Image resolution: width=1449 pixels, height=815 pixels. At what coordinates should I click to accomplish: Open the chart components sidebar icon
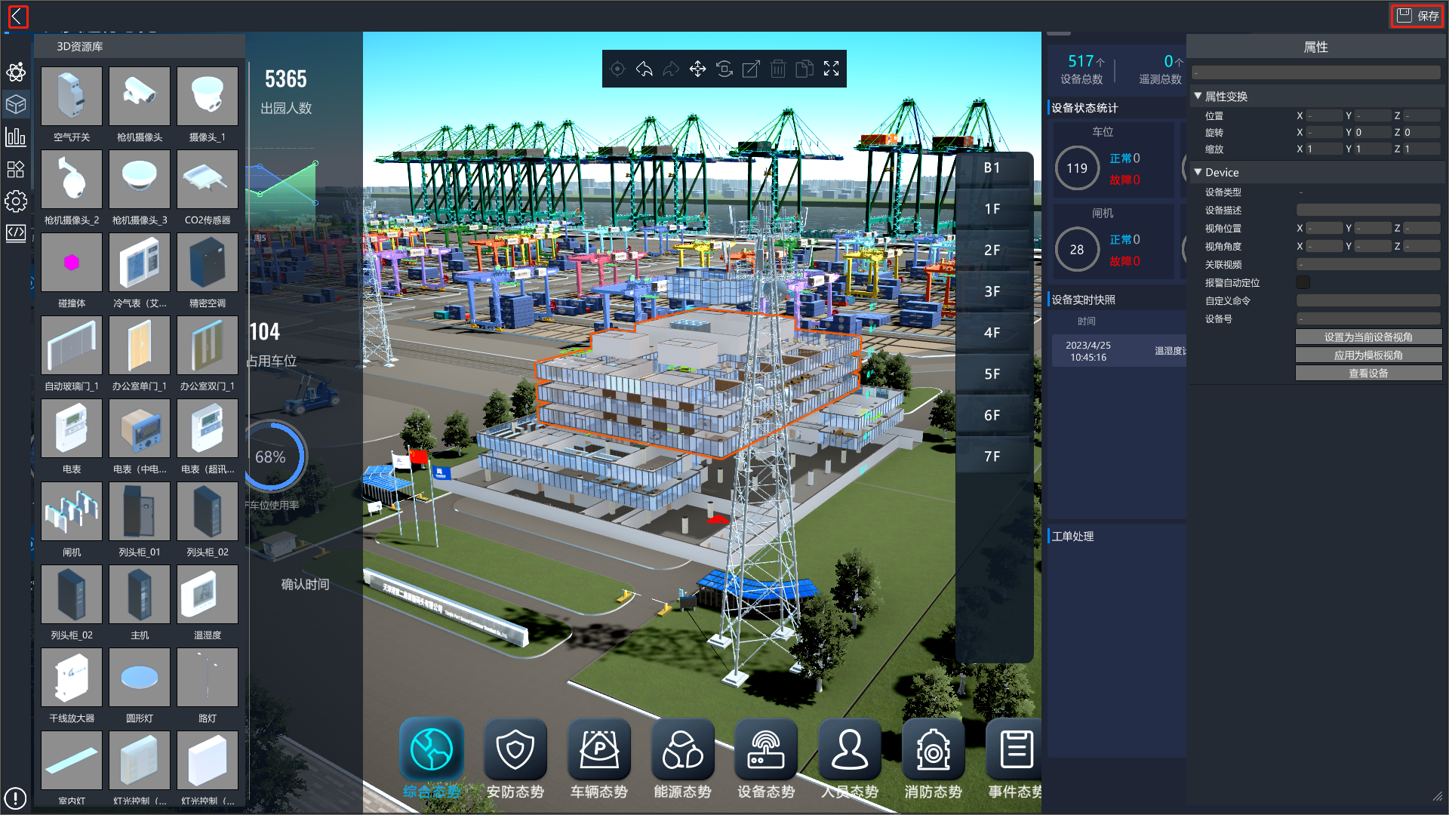(16, 137)
